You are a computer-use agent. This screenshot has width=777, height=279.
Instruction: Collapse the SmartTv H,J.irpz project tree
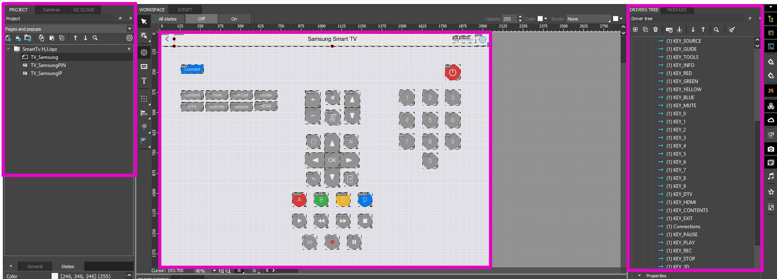(x=8, y=49)
